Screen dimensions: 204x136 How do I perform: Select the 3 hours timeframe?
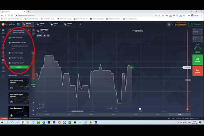[91, 114]
